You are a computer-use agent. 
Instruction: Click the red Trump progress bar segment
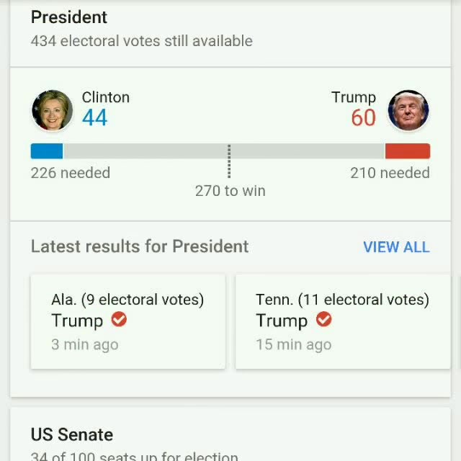(408, 151)
